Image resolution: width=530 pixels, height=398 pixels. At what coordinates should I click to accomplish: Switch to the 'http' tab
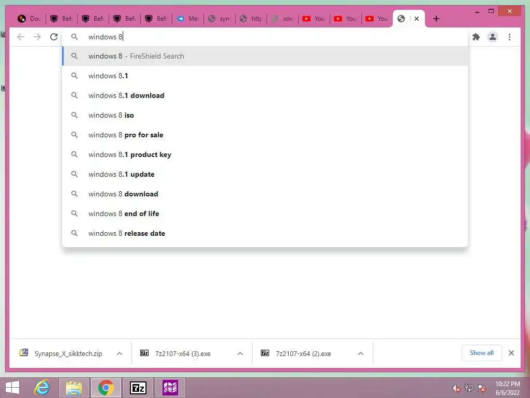(251, 19)
